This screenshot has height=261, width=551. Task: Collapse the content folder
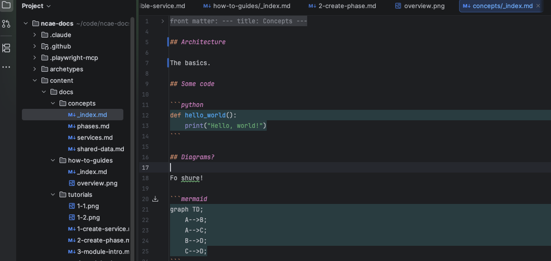[34, 81]
